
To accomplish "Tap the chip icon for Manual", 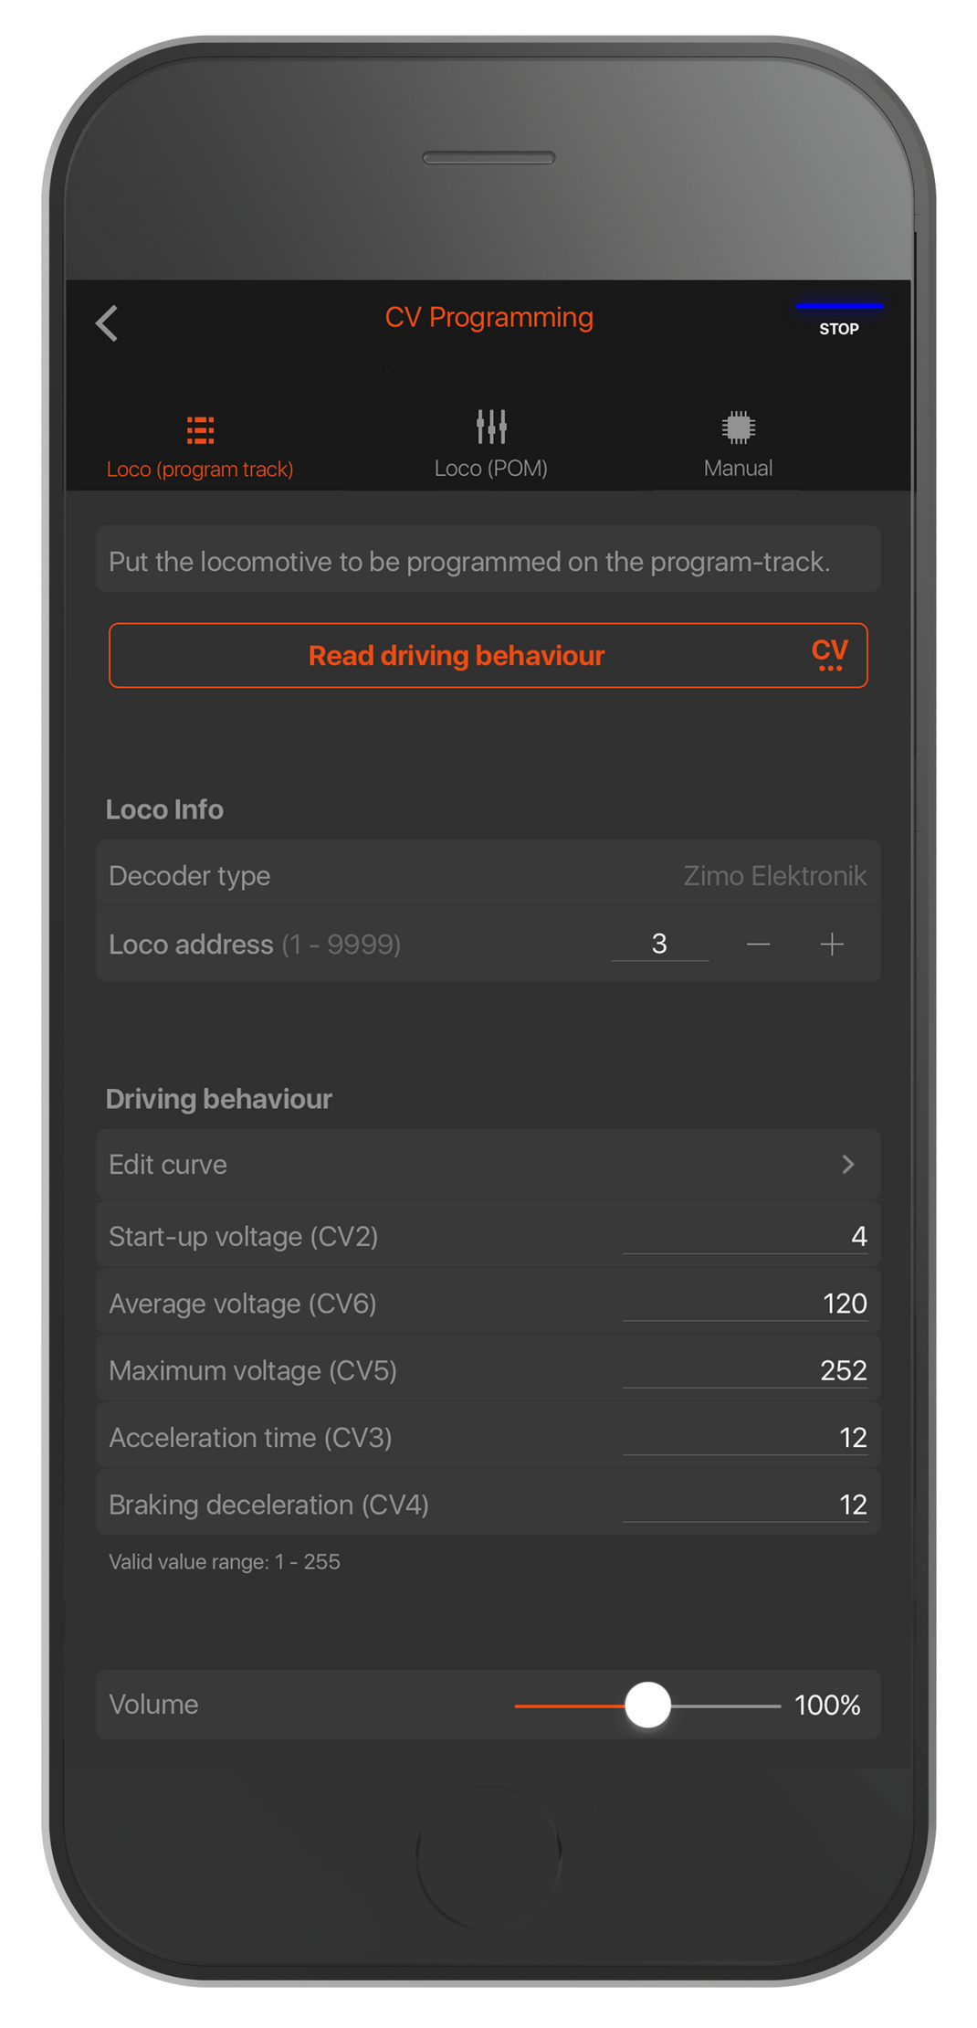I will pyautogui.click(x=738, y=427).
